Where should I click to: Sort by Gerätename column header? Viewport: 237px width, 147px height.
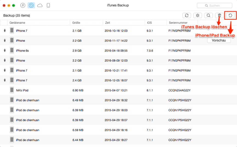39,23
